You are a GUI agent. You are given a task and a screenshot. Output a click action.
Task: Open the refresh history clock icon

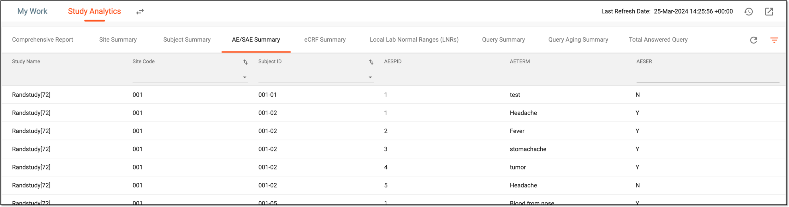[x=748, y=12]
